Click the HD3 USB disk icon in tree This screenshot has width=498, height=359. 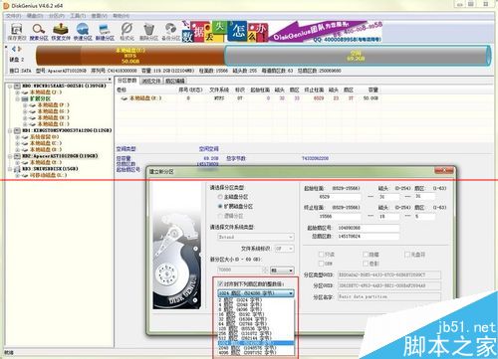coord(17,169)
